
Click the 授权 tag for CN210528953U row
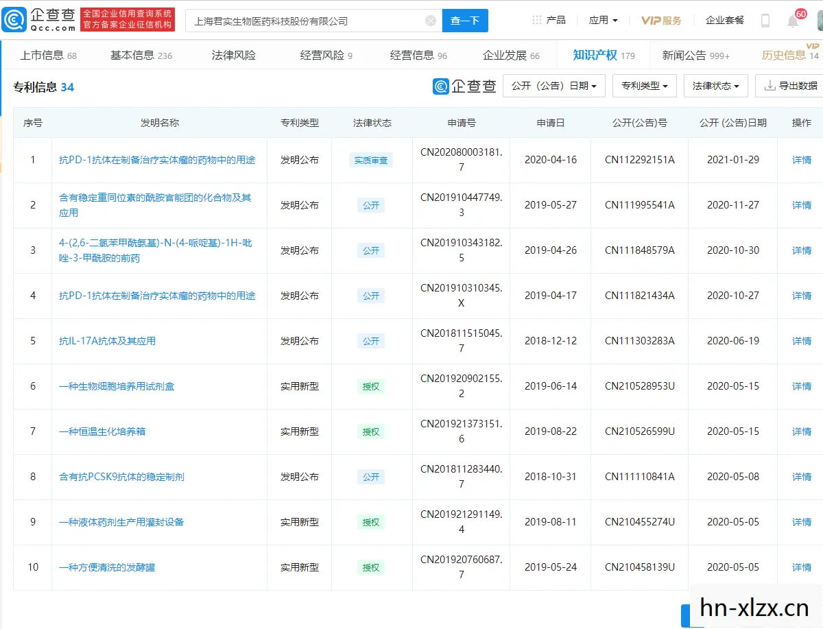pyautogui.click(x=371, y=387)
